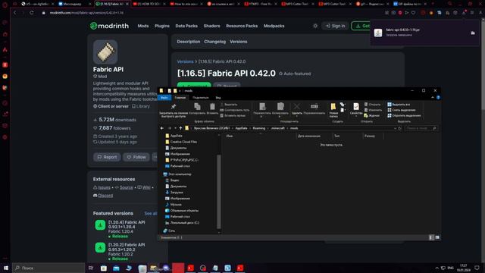Click See all featured versions

tap(151, 214)
